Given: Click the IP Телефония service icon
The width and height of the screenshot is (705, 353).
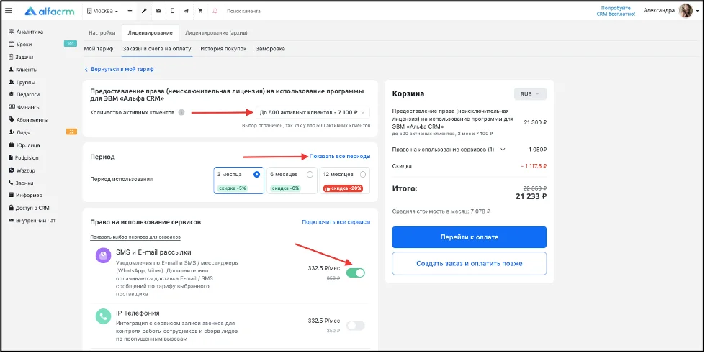Looking at the screenshot, I should (104, 316).
